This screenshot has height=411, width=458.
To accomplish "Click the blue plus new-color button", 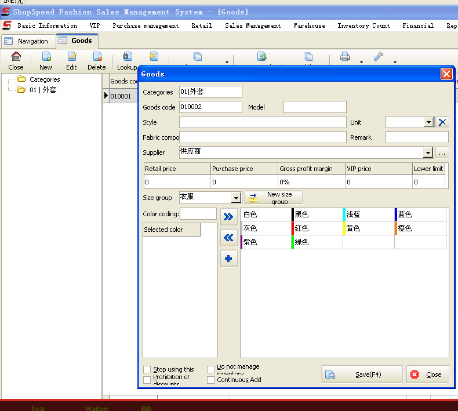I will click(228, 259).
